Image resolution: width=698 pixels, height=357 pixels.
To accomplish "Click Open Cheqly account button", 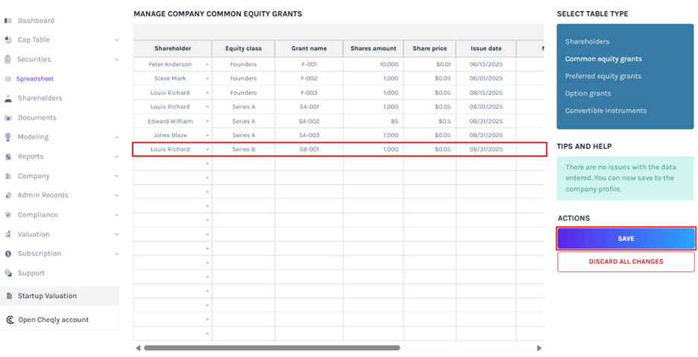I will [x=60, y=320].
